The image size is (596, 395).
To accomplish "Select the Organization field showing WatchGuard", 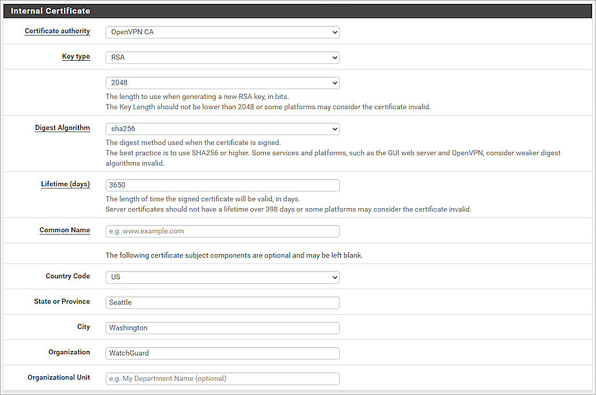I will click(x=222, y=353).
